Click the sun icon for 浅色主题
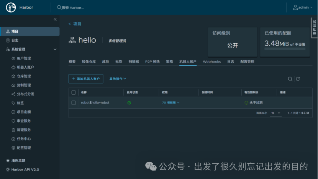Screen dimensions: 318x179 (8, 161)
